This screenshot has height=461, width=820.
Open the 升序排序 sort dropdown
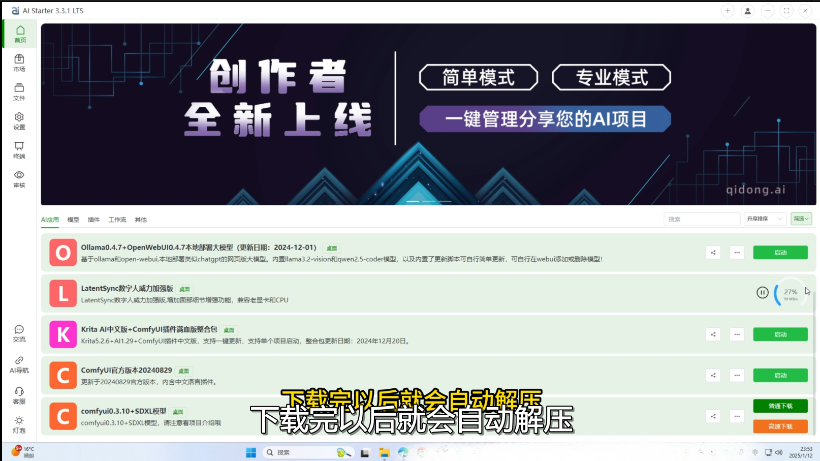click(765, 219)
